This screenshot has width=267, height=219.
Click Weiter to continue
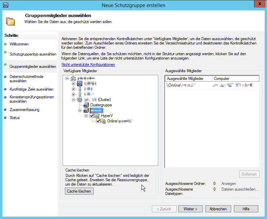coord(190,209)
